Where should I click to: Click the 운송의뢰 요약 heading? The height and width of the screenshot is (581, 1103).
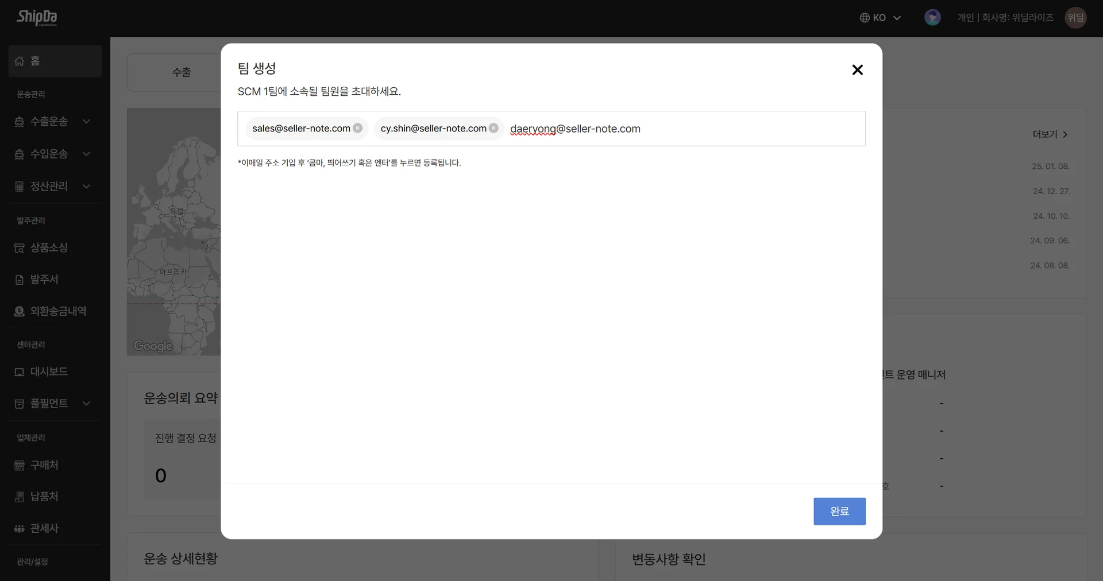point(180,398)
